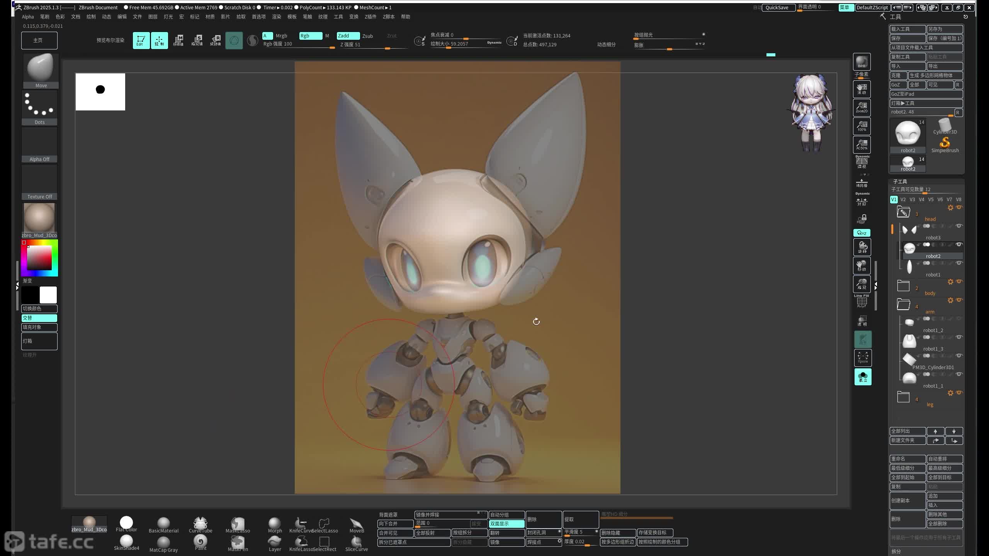
Task: Open the Alpha menu
Action: [x=28, y=17]
